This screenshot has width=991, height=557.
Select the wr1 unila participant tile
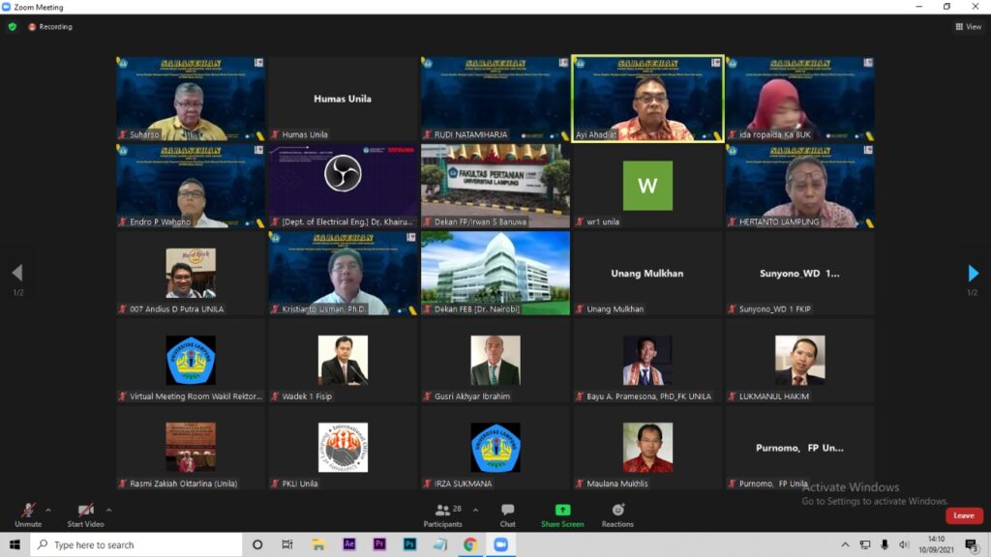[x=647, y=186]
